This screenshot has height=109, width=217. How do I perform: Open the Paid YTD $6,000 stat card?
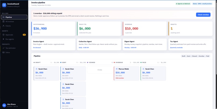point(99,29)
